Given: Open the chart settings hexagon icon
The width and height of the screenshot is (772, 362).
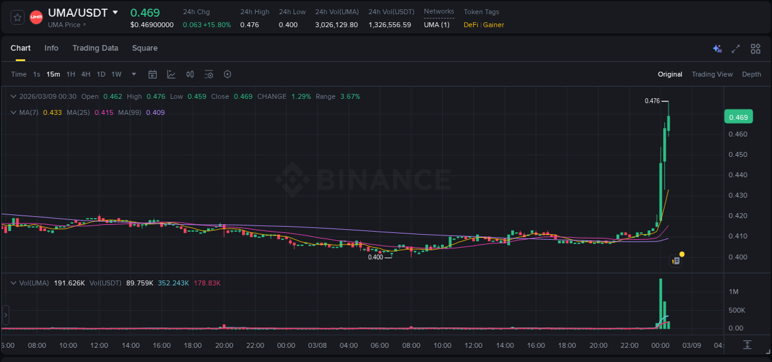Looking at the screenshot, I should tap(227, 74).
